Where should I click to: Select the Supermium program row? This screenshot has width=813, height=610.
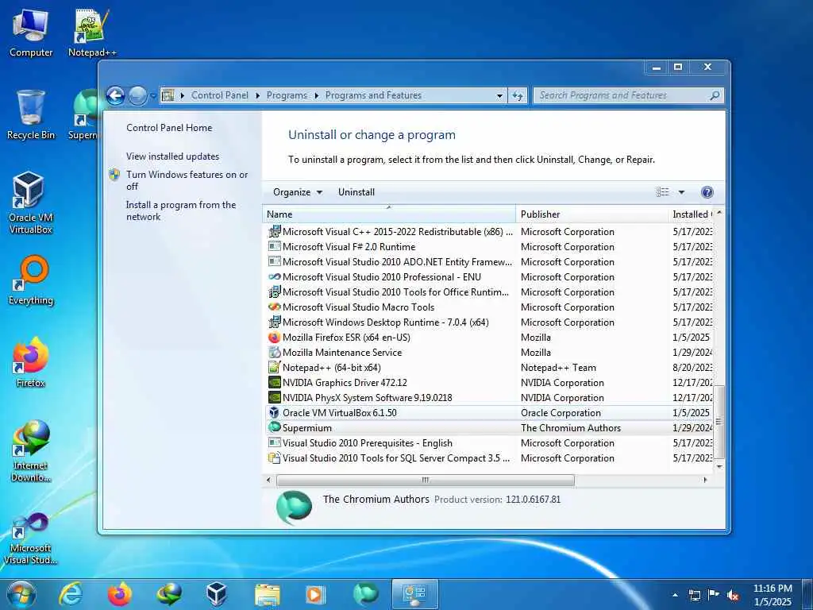pos(489,428)
